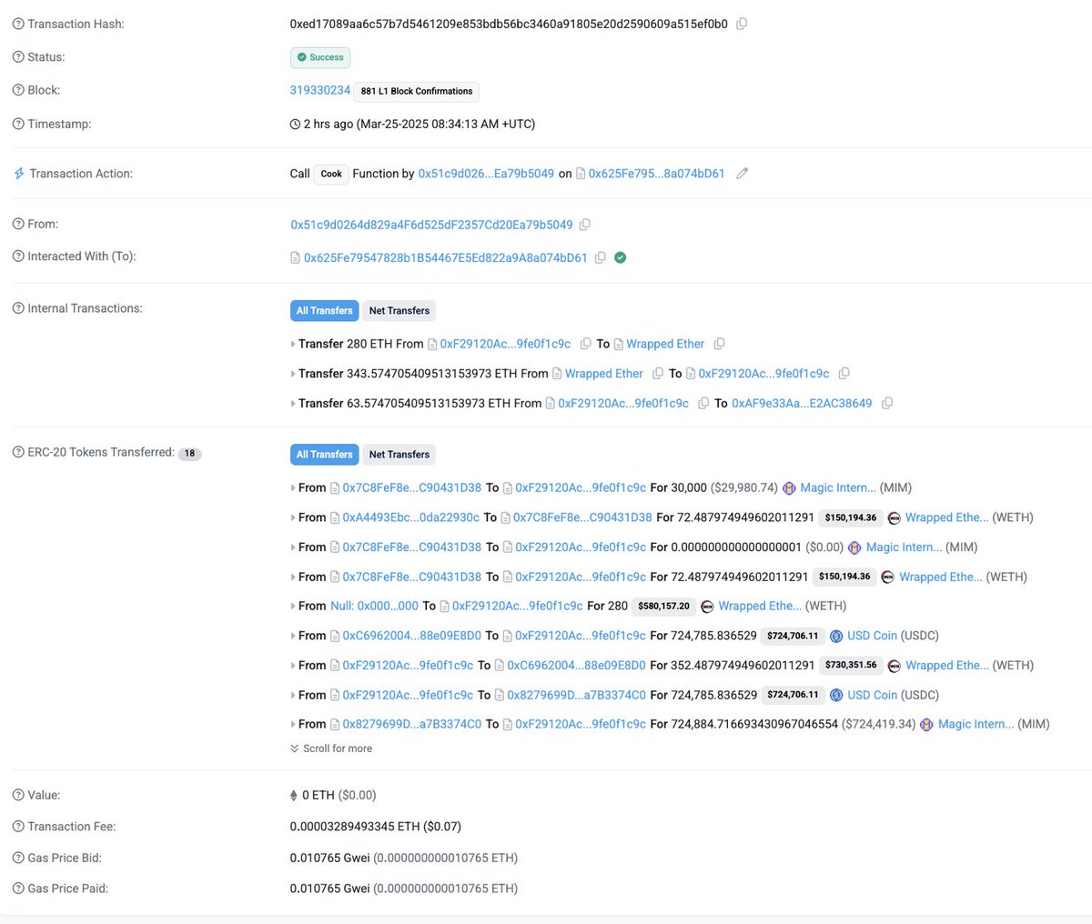Image resolution: width=1092 pixels, height=924 pixels.
Task: Click the clock icon beside the timestamp
Action: 294,124
